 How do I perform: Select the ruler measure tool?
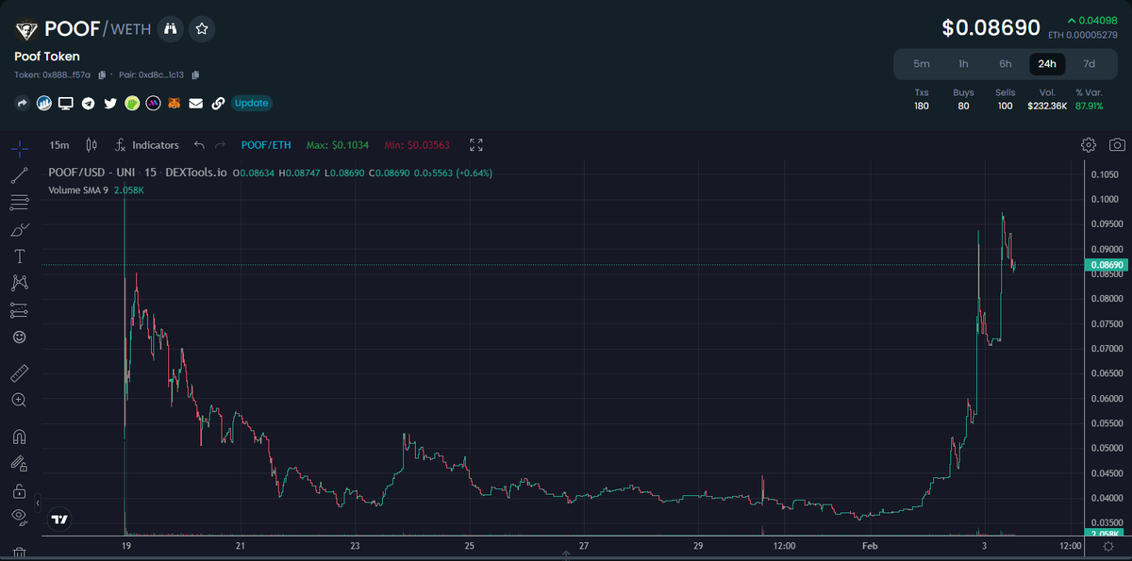pos(19,373)
